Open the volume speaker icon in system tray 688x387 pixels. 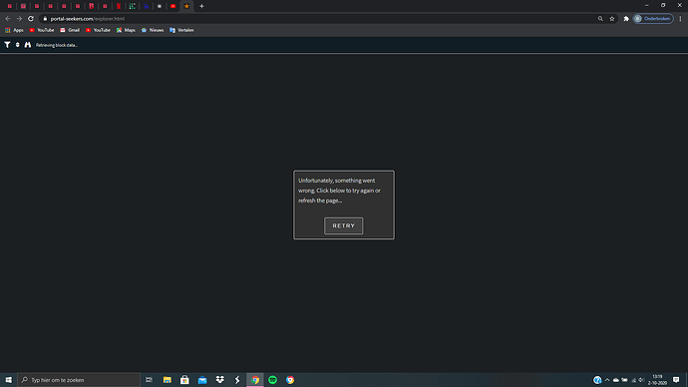pos(641,380)
